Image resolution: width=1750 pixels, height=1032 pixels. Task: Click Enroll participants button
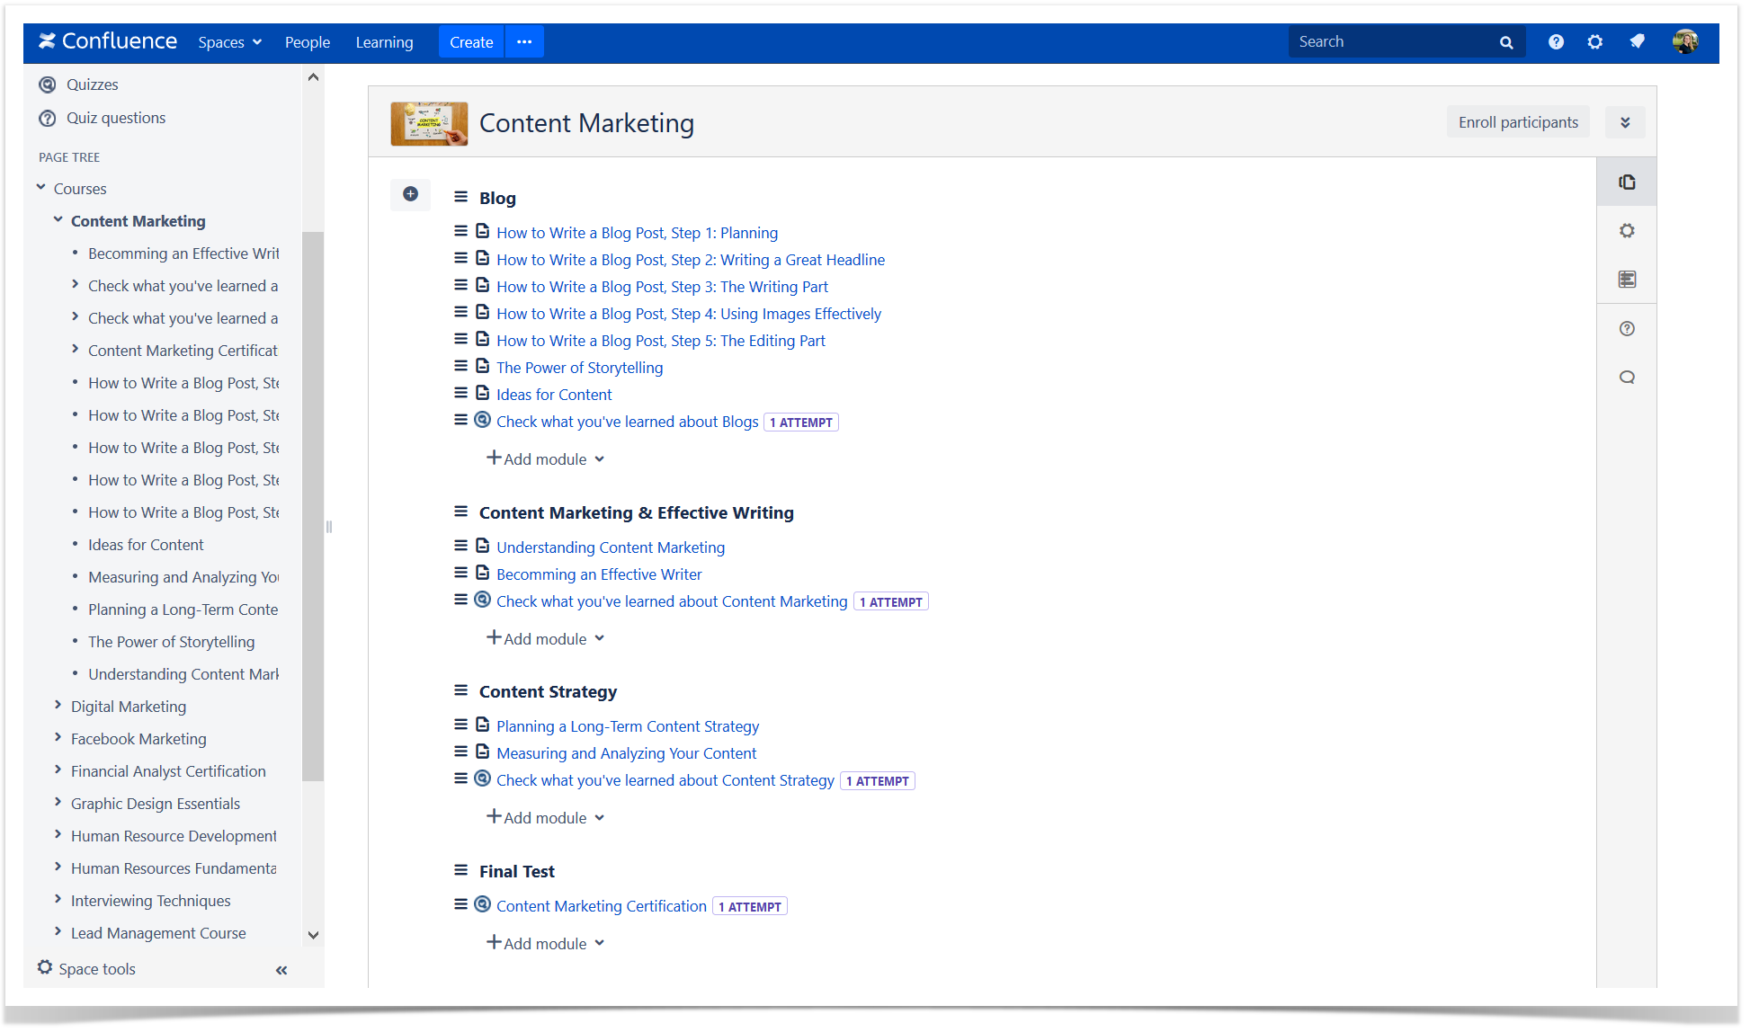click(1518, 122)
